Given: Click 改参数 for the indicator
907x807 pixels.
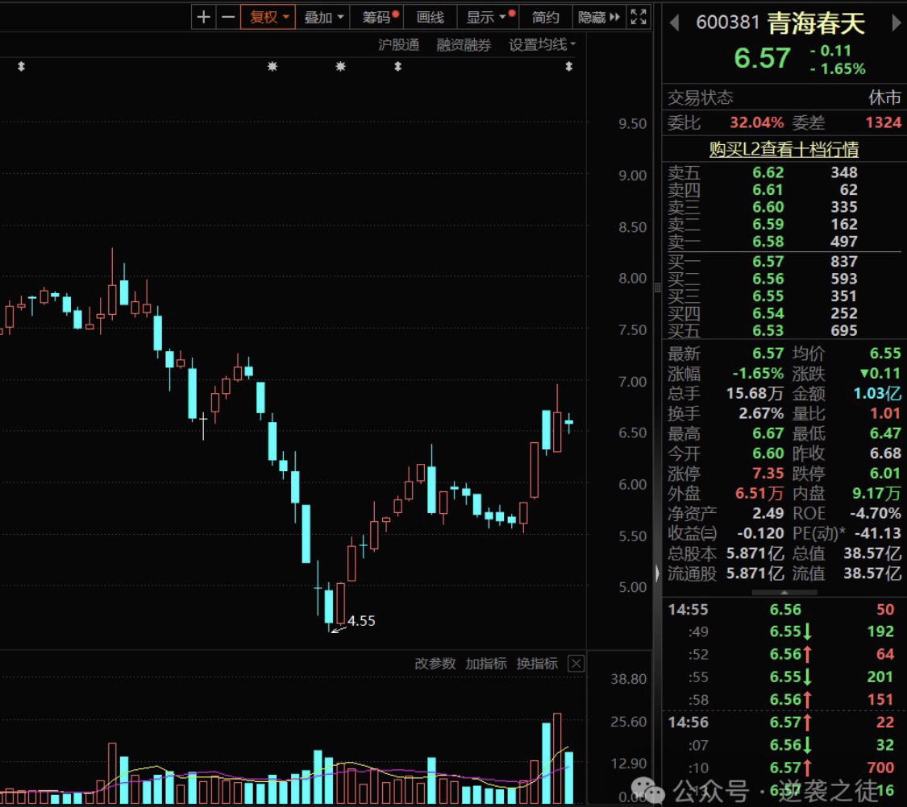Looking at the screenshot, I should 435,663.
